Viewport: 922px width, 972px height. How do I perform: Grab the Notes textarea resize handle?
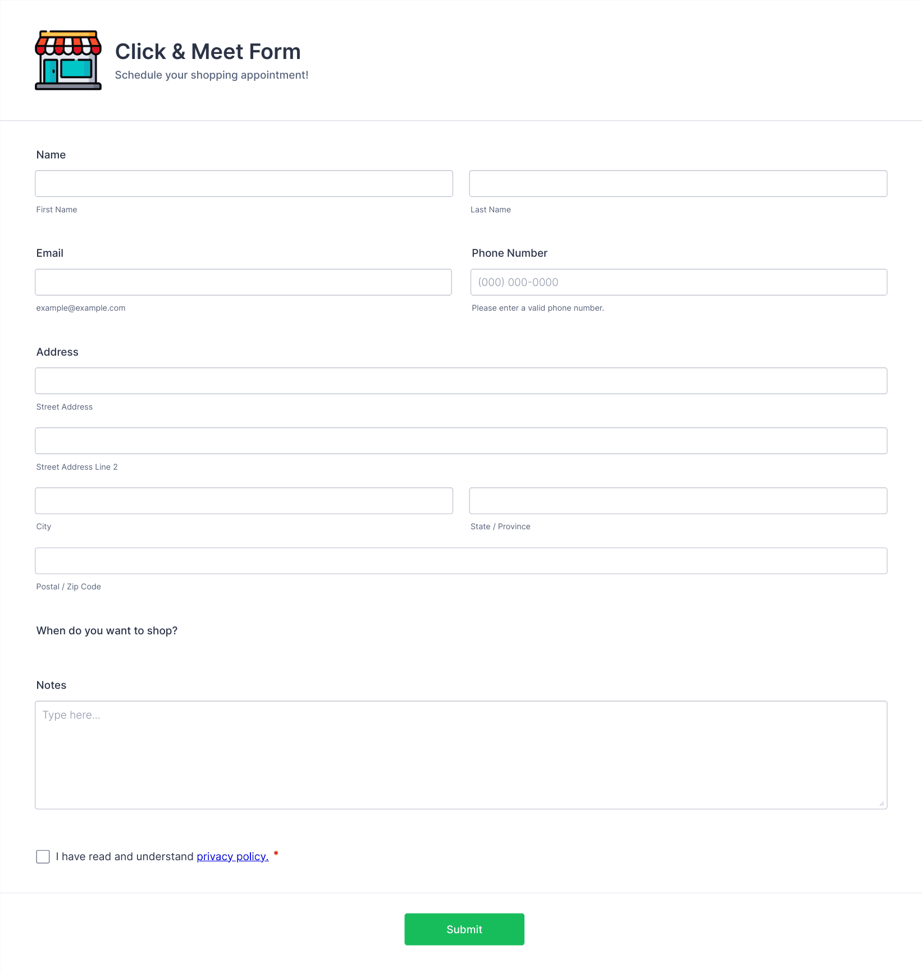[x=882, y=803]
